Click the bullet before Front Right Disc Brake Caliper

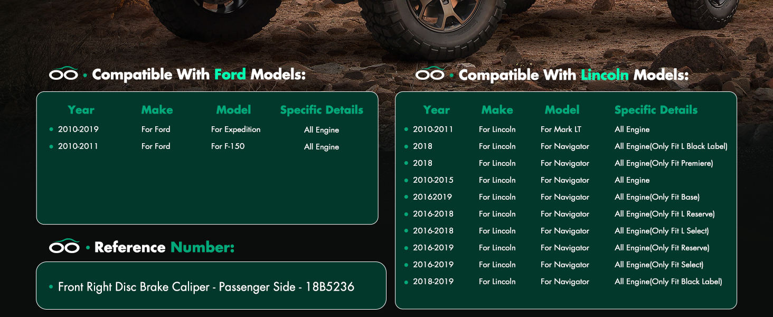click(x=51, y=287)
